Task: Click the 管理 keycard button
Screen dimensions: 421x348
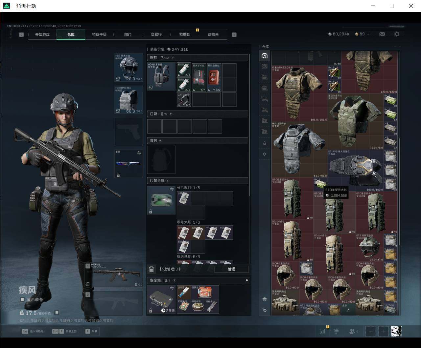Action: (x=231, y=269)
